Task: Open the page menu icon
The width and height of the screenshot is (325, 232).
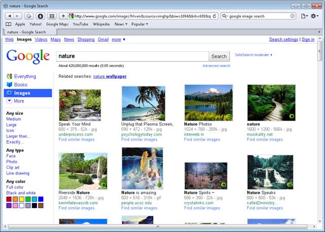Action: (304, 16)
